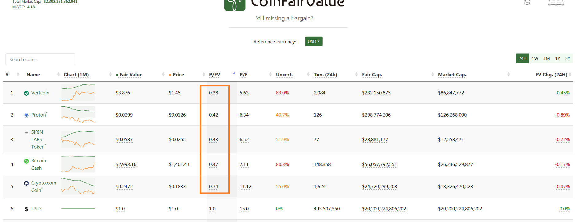Viewport: 576px width, 222px height.
Task: Open the USD reference currency dropdown
Action: click(x=314, y=42)
